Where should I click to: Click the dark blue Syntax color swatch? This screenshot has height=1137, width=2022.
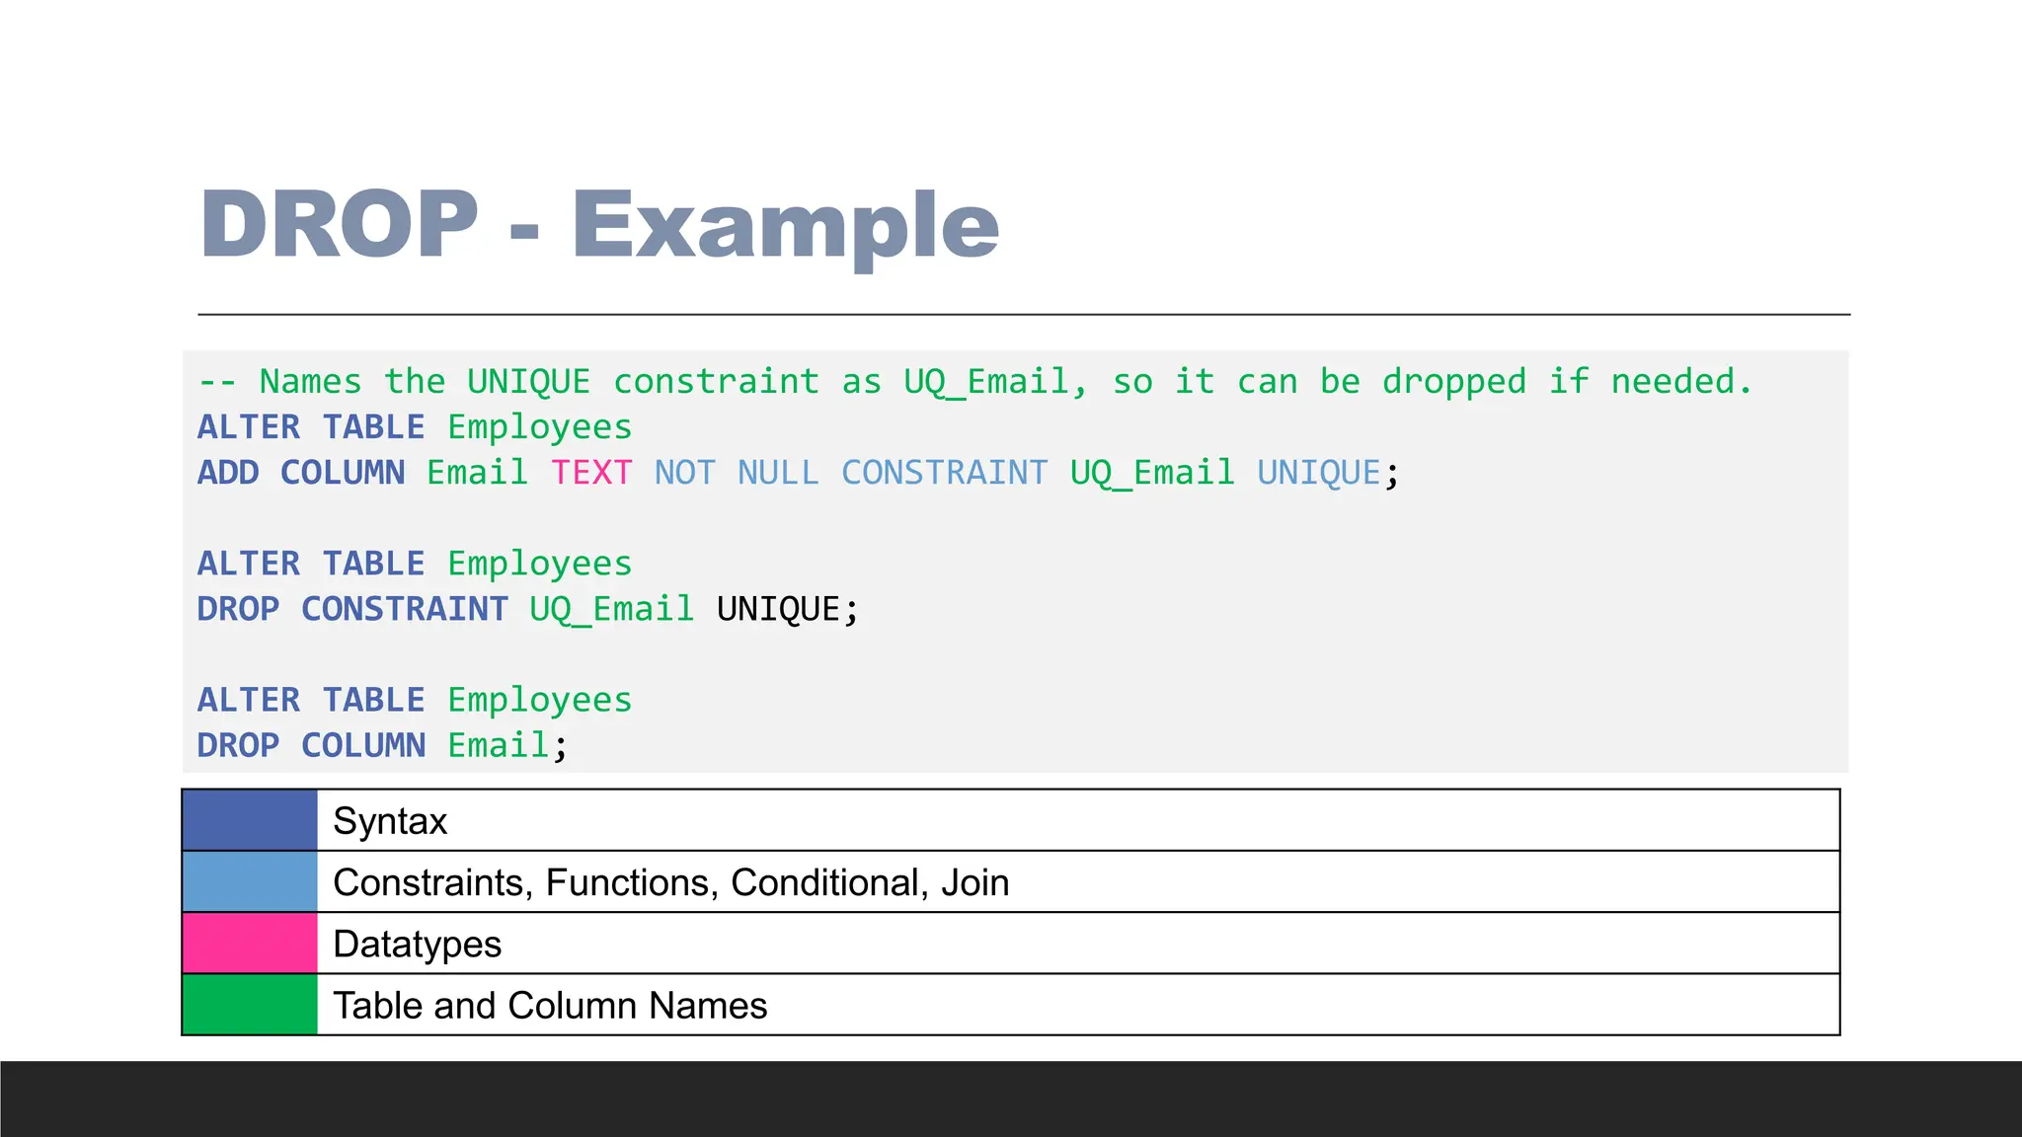pyautogui.click(x=250, y=820)
